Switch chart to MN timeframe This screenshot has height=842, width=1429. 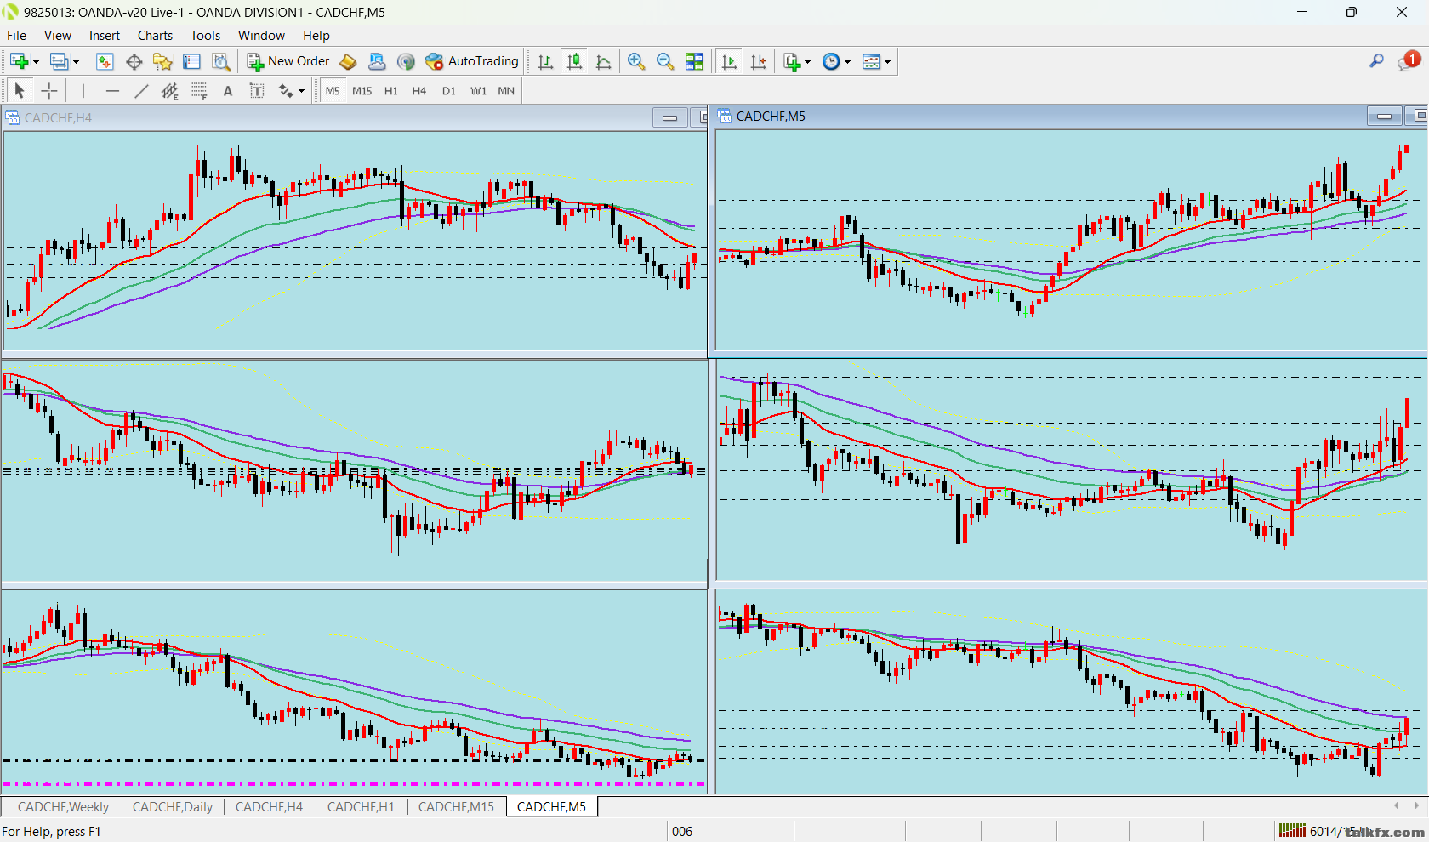(x=506, y=91)
